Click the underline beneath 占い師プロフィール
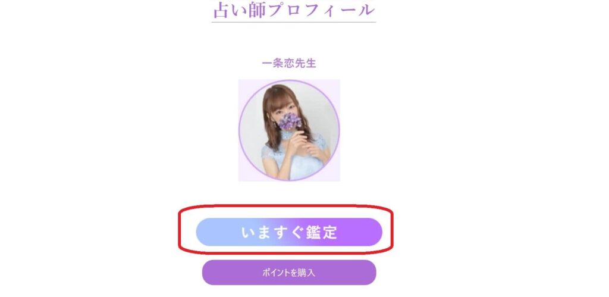Image resolution: width=609 pixels, height=297 pixels. click(294, 22)
